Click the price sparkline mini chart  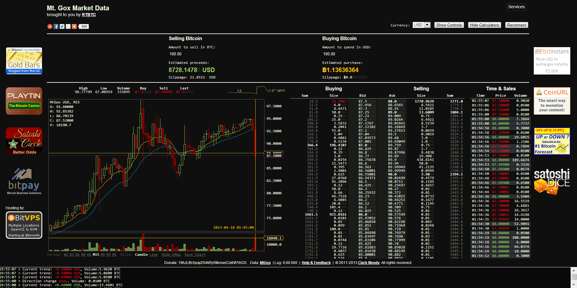pyautogui.click(x=257, y=90)
